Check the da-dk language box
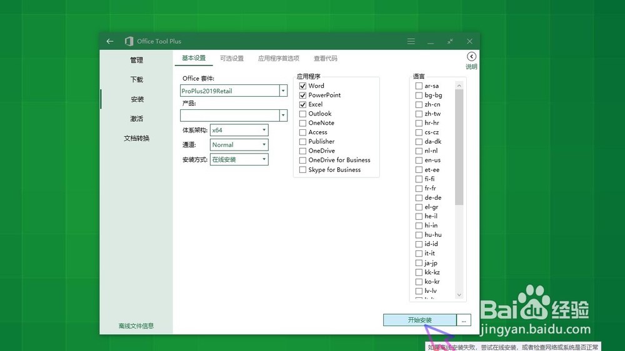625x351 pixels. (x=419, y=141)
